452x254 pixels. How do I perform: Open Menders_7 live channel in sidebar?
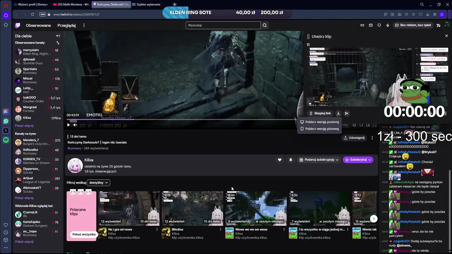pos(37,142)
